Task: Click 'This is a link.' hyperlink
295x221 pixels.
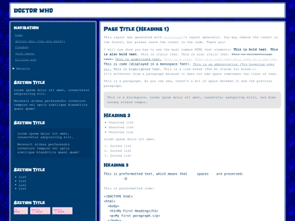Action: coord(178,59)
